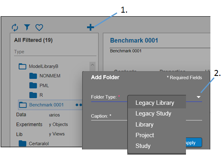Screen dimensions: 223x155
Task: Click the Apply button
Action: click(194, 142)
